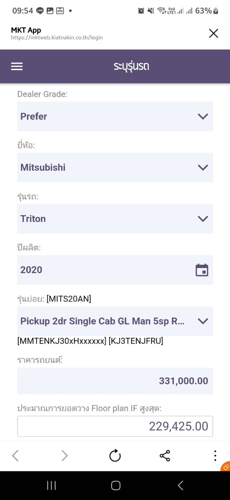230x500 pixels.
Task: Go back with browser back arrow
Action: point(15,455)
